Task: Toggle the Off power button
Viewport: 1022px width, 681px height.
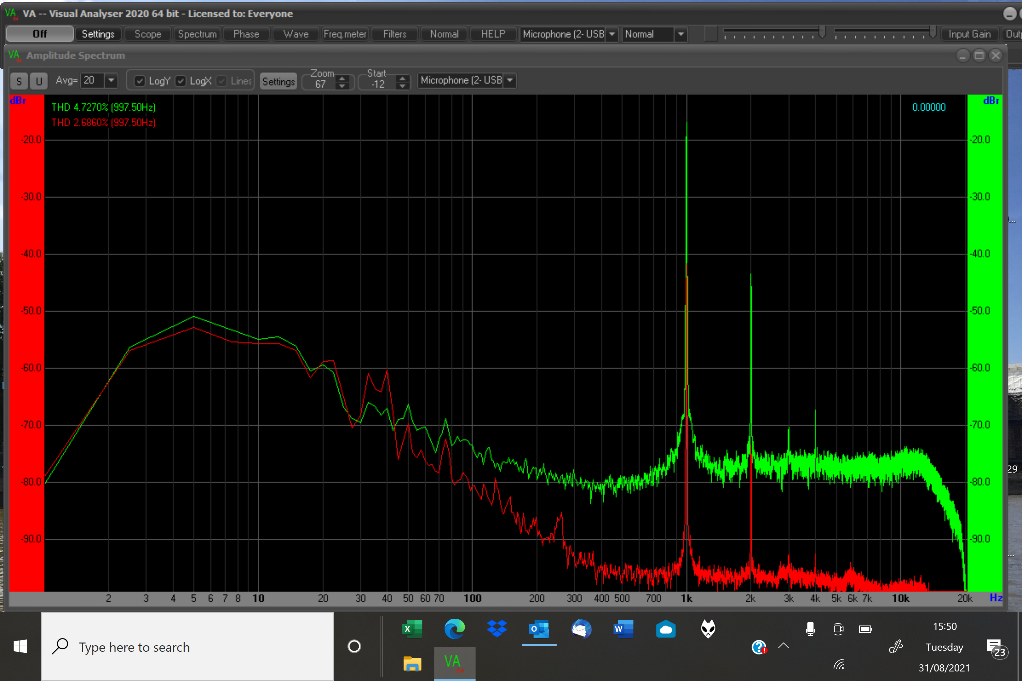Action: click(x=40, y=34)
